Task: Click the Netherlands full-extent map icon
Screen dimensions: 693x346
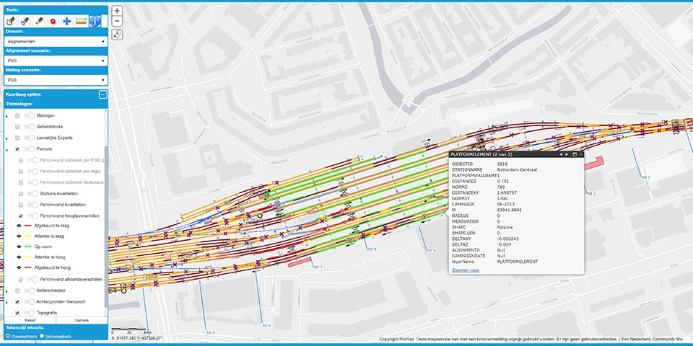Action: [117, 35]
